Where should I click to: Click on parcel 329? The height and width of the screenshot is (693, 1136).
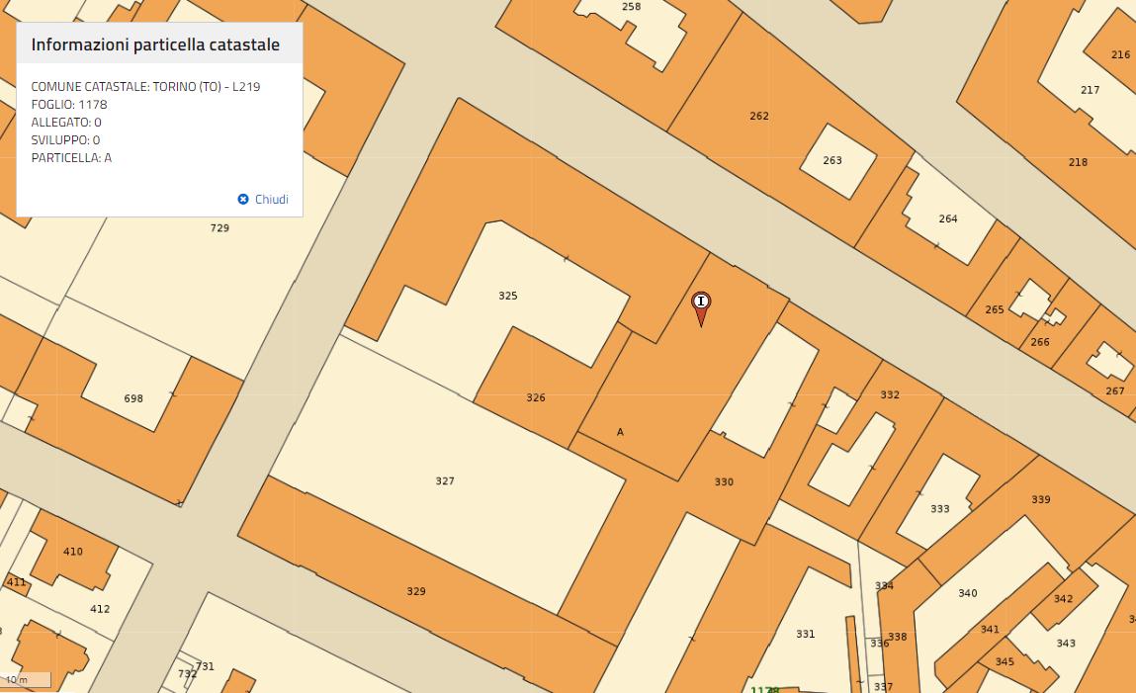416,592
